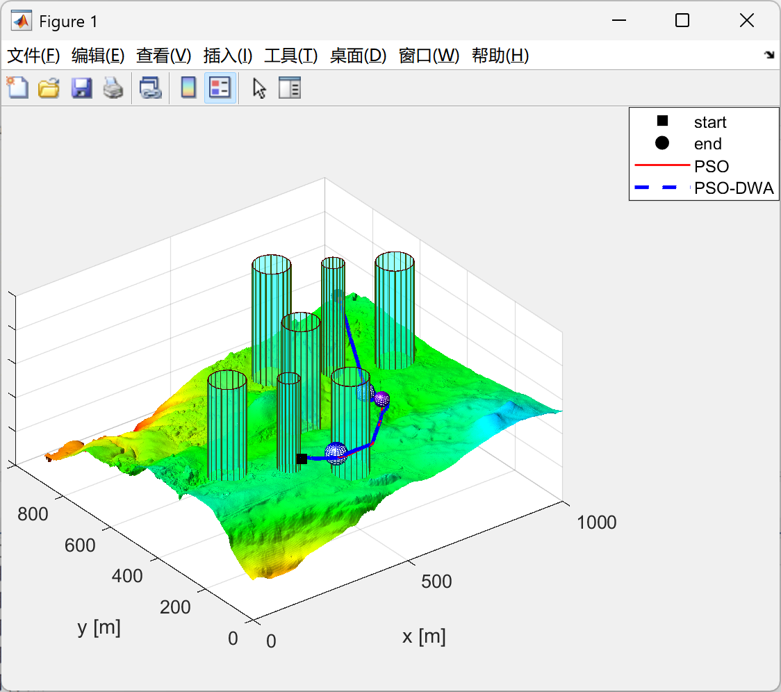
Task: Minimize the Figure 1 window
Action: pos(619,20)
